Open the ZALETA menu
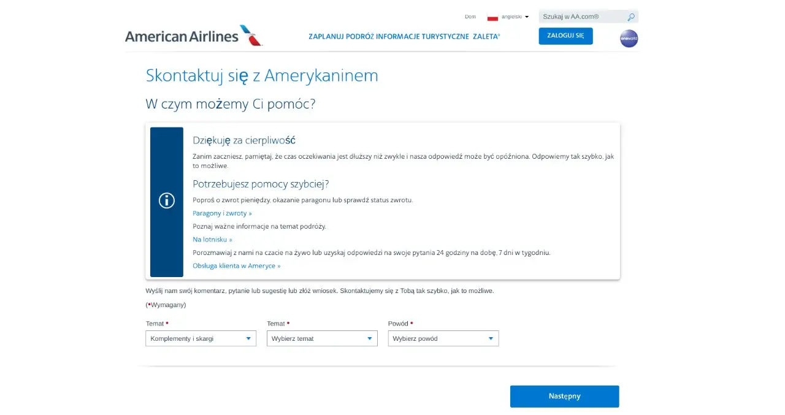 [x=486, y=37]
